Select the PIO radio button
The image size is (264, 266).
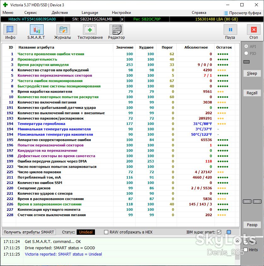[246, 53]
